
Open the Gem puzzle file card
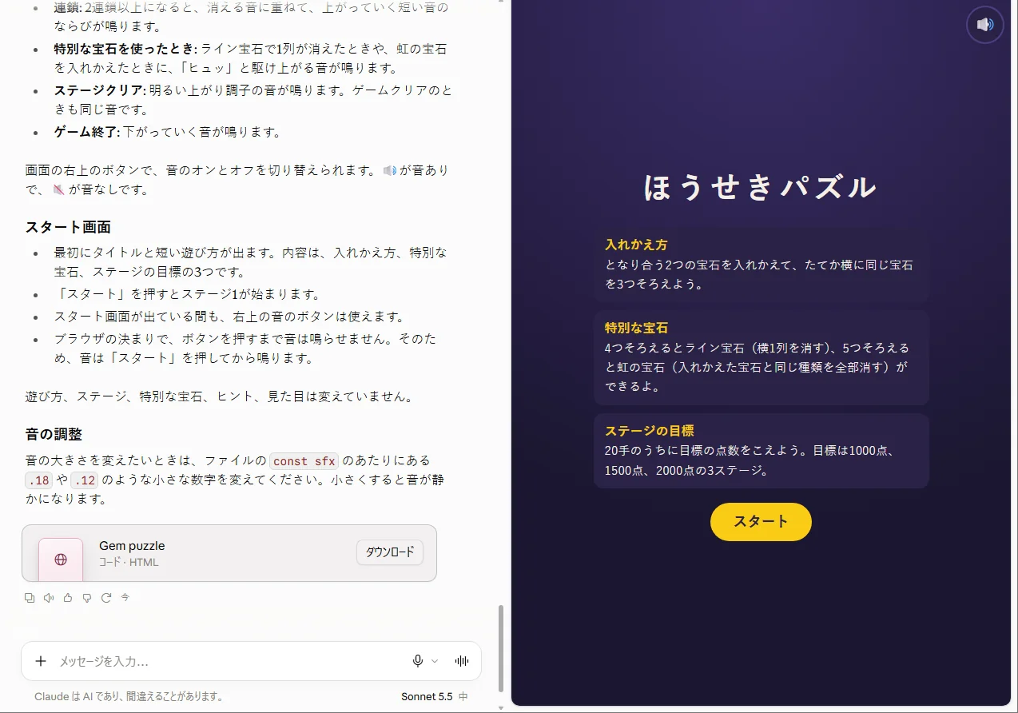229,553
